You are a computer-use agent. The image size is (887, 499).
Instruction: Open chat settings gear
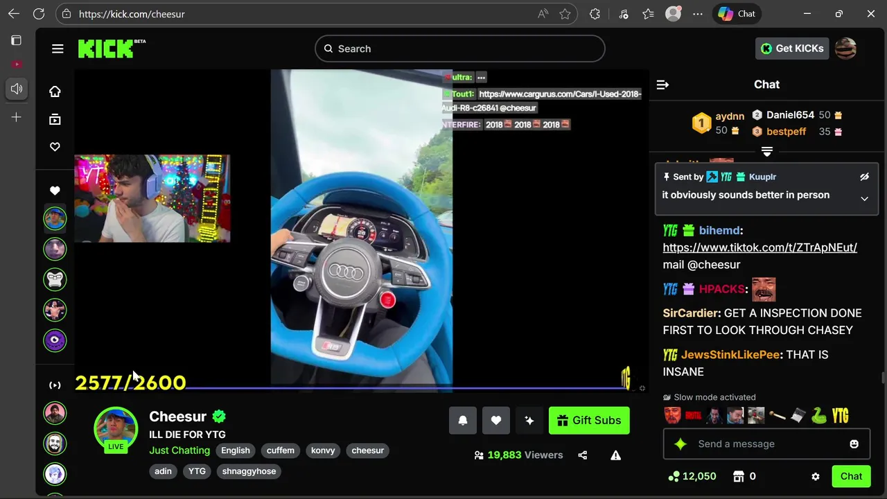816,477
